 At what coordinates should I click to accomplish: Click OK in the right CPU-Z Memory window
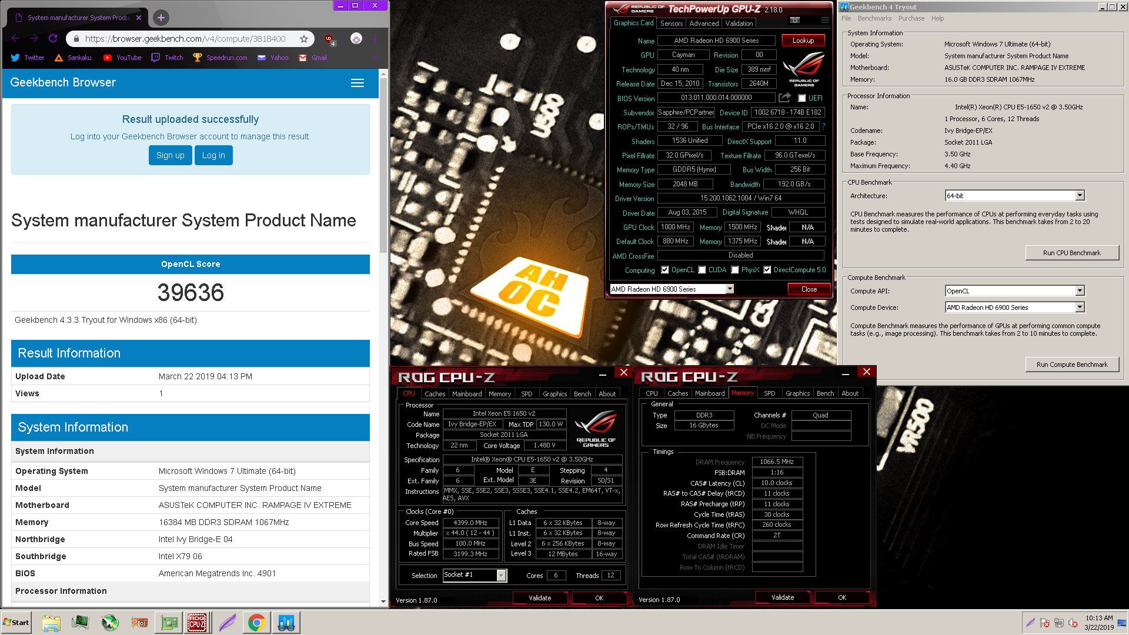[x=842, y=597]
